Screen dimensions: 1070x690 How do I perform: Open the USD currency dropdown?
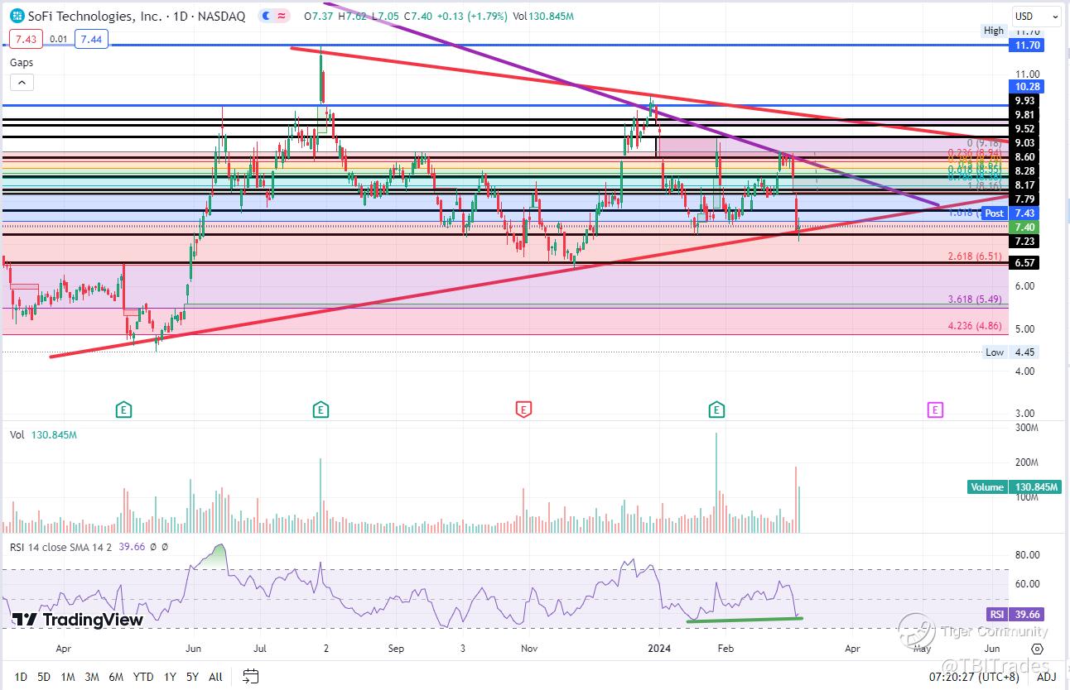pos(1036,16)
